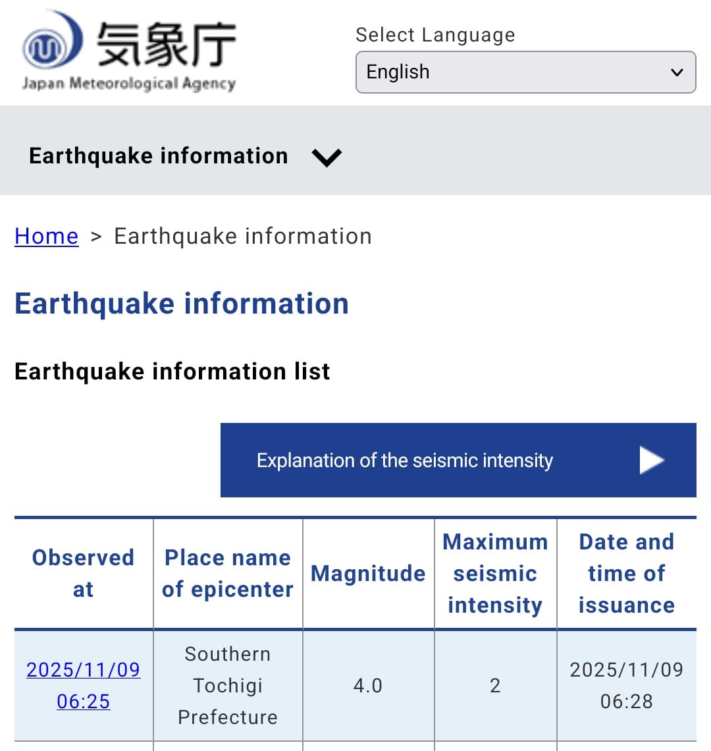Click the Earthquake information list heading
Viewport: 711px width, 751px height.
[x=172, y=372]
